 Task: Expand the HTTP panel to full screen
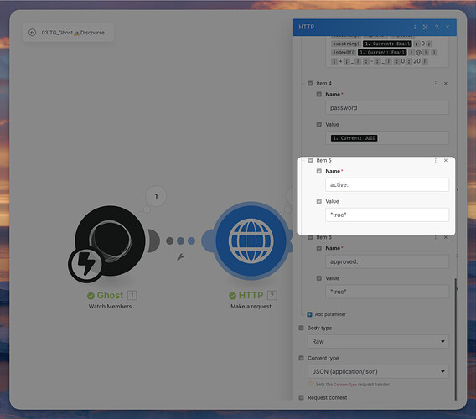[x=426, y=27]
